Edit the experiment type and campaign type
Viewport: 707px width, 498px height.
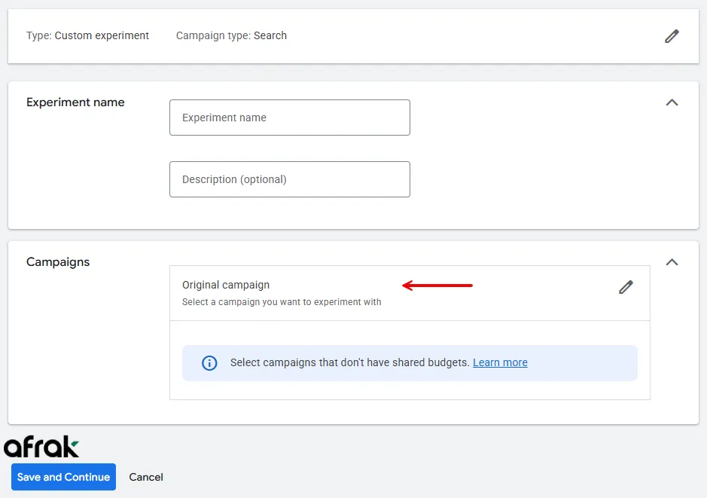[x=672, y=36]
